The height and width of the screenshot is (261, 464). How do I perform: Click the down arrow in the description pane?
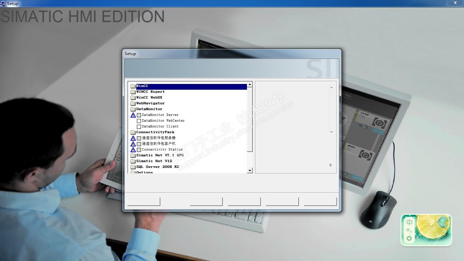(332, 132)
